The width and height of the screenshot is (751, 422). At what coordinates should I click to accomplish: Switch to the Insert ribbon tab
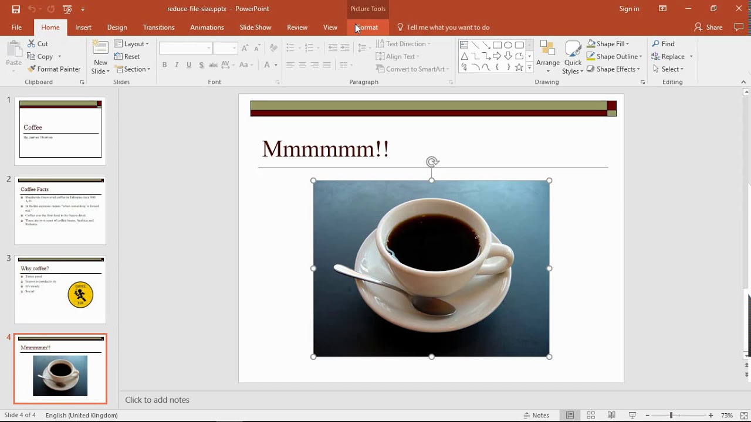pyautogui.click(x=83, y=27)
